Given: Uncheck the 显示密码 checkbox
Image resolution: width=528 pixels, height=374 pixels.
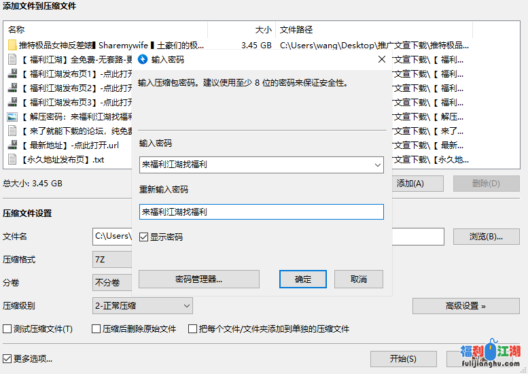Looking at the screenshot, I should [x=143, y=237].
